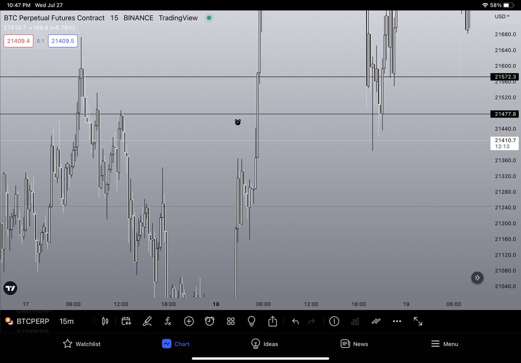Jump to latest bar with double-arrow button
The image size is (521, 363).
pos(477,278)
